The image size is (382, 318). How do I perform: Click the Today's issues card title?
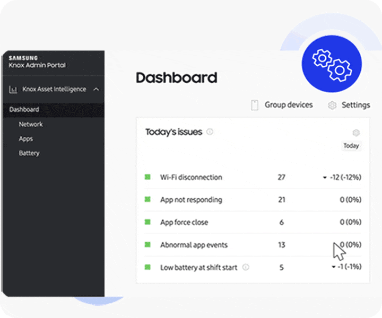click(173, 132)
